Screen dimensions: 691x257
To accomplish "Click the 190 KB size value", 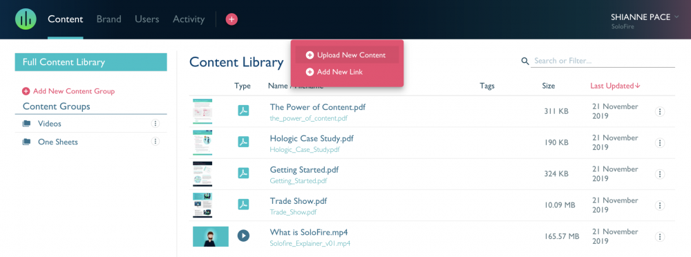I will click(556, 142).
